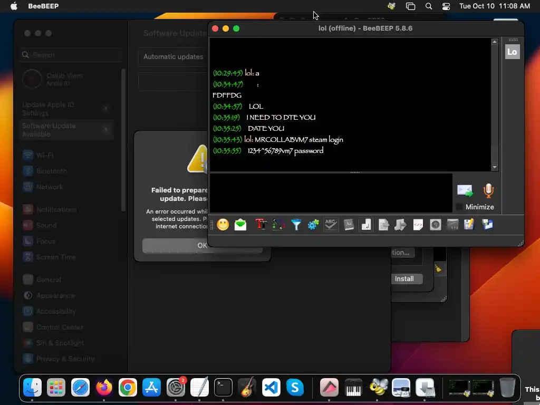
Task: Open chat settings blue gears icon
Action: (313, 225)
